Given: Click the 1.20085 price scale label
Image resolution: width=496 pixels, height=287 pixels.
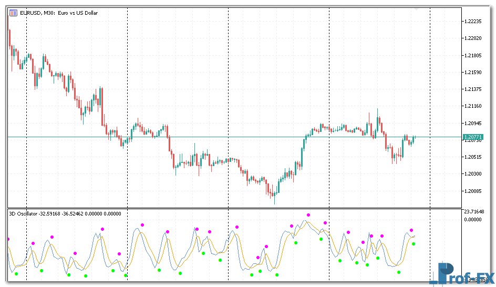Looking at the screenshot, I should 474,191.
